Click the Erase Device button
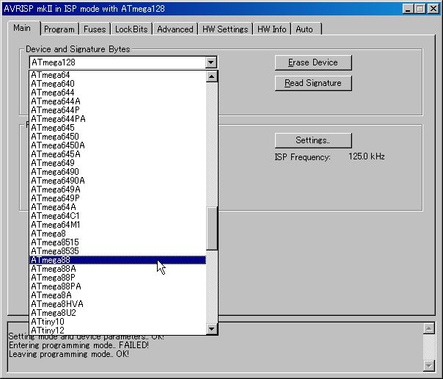The width and height of the screenshot is (443, 379). [x=313, y=62]
